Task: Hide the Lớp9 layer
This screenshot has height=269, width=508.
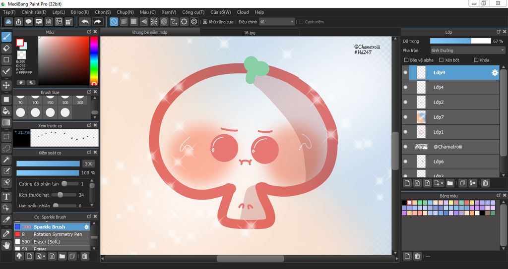Action: coord(405,72)
